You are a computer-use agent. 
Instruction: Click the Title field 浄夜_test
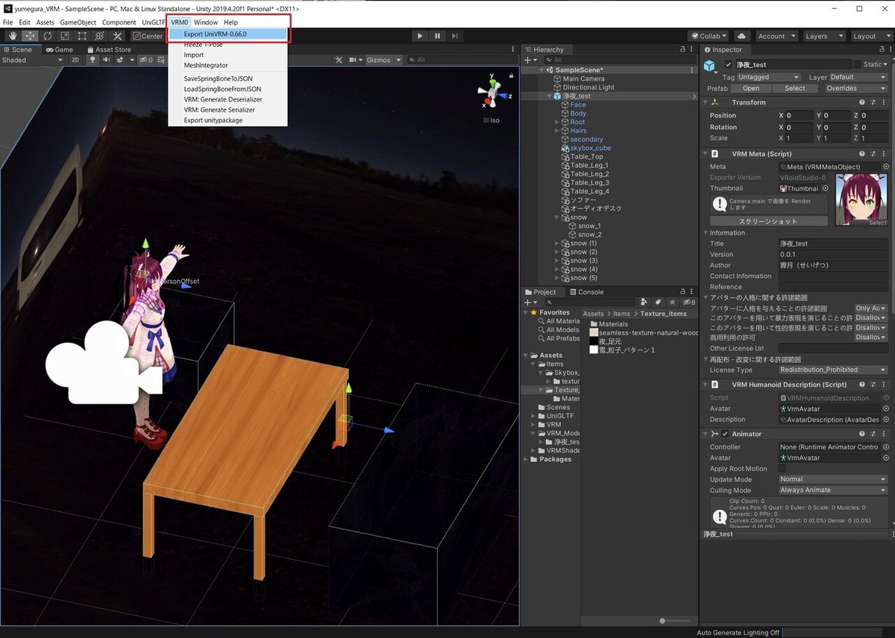(x=832, y=244)
